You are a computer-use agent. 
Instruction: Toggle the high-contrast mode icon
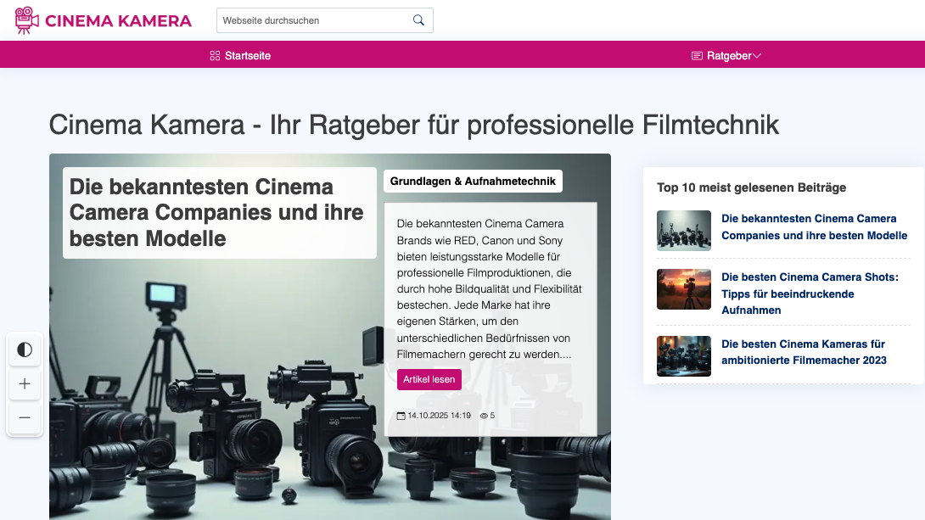click(25, 349)
